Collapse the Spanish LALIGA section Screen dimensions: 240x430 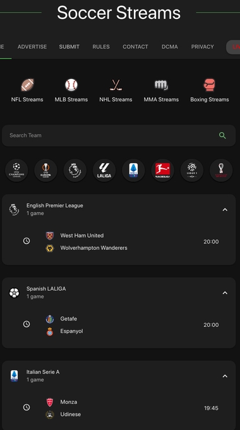(225, 293)
